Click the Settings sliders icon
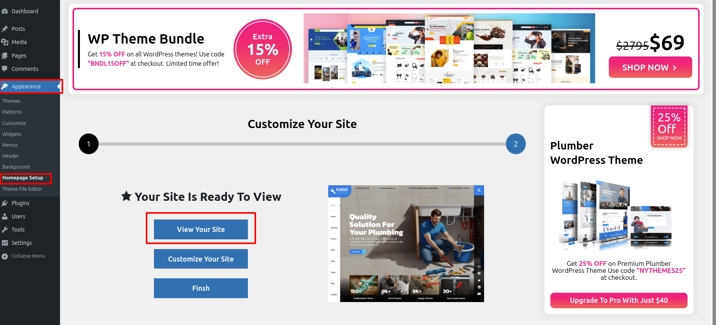 pyautogui.click(x=5, y=243)
